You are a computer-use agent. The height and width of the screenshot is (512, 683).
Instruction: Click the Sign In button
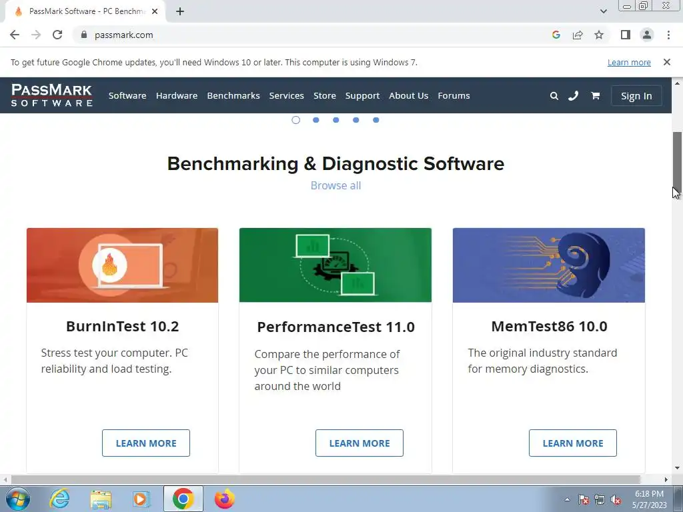click(x=636, y=96)
